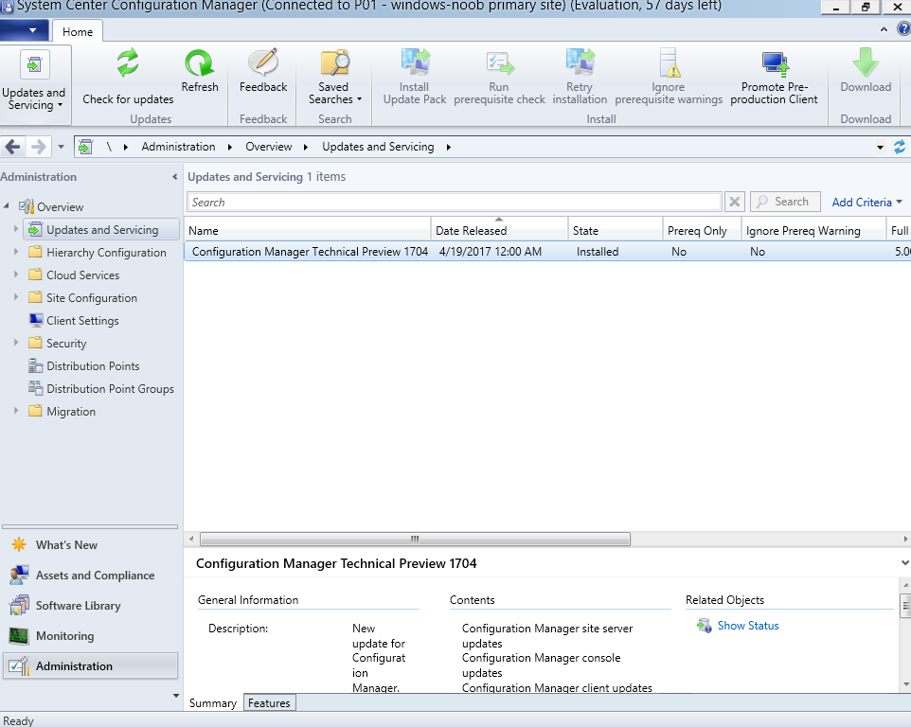
Task: Select Distribution Point Groups in the tree
Action: pyautogui.click(x=110, y=388)
